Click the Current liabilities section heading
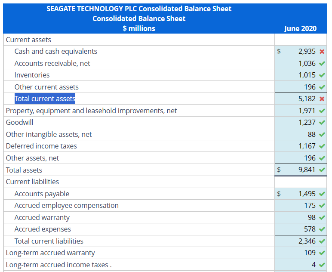The height and width of the screenshot is (272, 332). [32, 182]
